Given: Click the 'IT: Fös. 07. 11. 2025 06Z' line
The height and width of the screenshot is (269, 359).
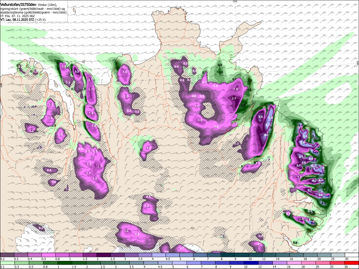Looking at the screenshot, I should pyautogui.click(x=18, y=16).
